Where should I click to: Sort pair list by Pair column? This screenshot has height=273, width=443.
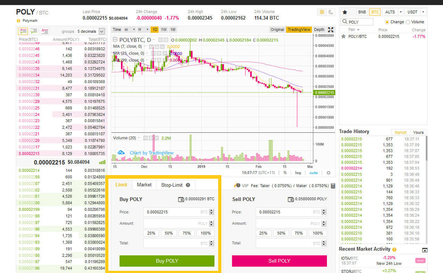click(354, 30)
